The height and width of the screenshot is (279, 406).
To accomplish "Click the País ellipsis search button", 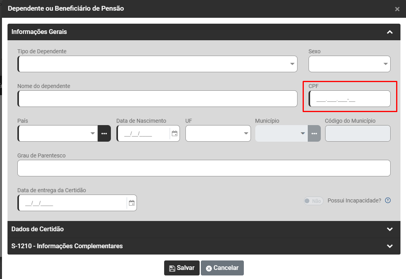I will click(x=104, y=133).
